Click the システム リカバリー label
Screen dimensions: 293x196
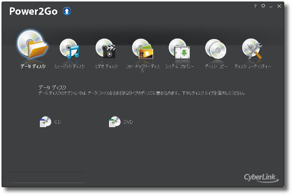click(x=179, y=66)
